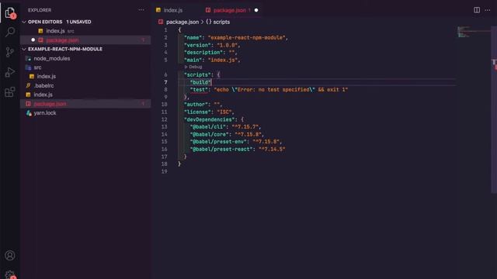Click the .babelrc file icon

coord(29,85)
